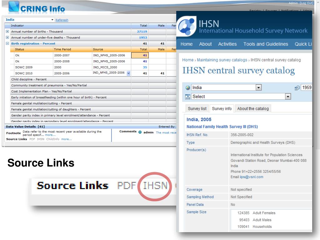Open the Activities menu item
The height and width of the screenshot is (240, 320).
tap(227, 44)
